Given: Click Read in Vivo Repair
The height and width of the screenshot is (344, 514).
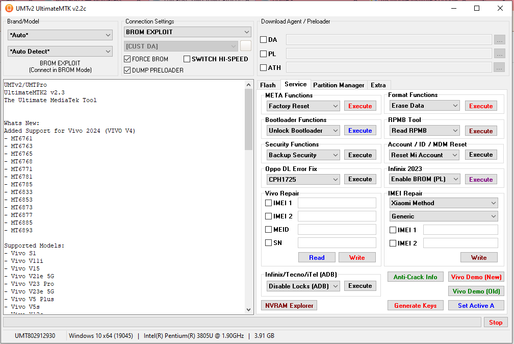Looking at the screenshot, I should pyautogui.click(x=317, y=258).
